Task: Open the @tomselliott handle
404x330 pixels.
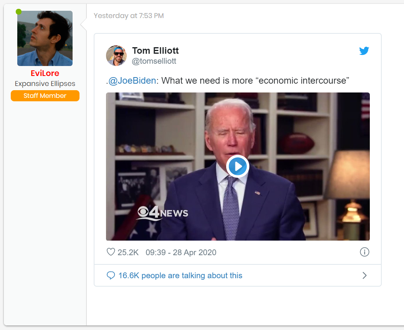Action: (x=154, y=61)
